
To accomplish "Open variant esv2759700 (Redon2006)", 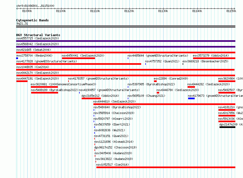I will 34,56.
